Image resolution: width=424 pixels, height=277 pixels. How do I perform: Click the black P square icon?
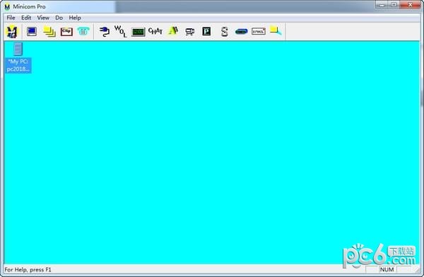click(206, 31)
